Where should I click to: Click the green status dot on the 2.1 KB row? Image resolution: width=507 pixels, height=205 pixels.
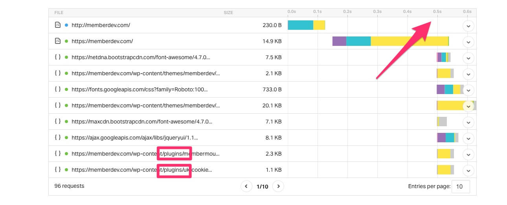pyautogui.click(x=66, y=73)
